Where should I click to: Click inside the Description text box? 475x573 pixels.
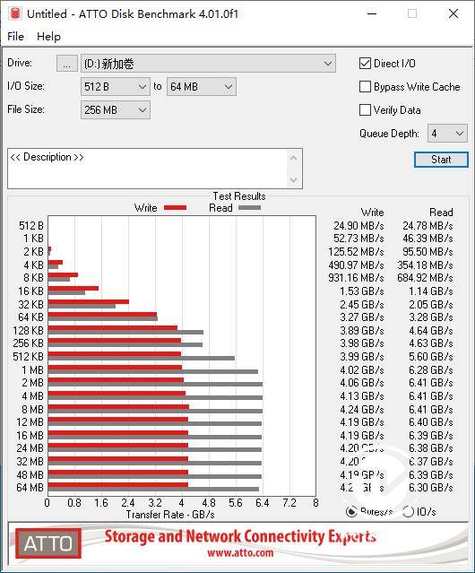148,169
